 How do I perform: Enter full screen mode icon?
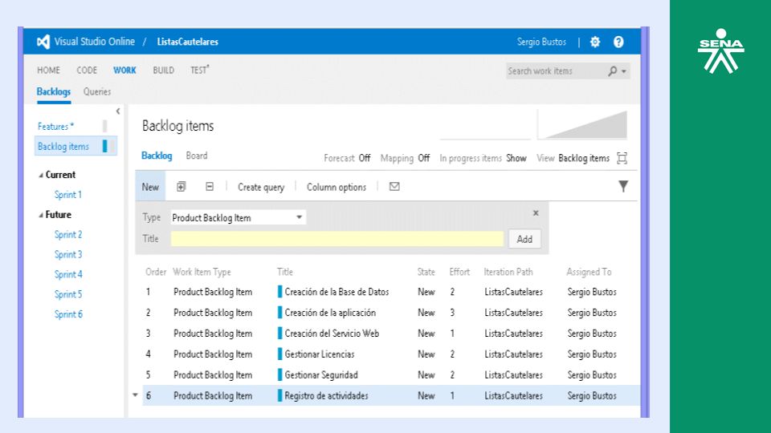(x=622, y=158)
